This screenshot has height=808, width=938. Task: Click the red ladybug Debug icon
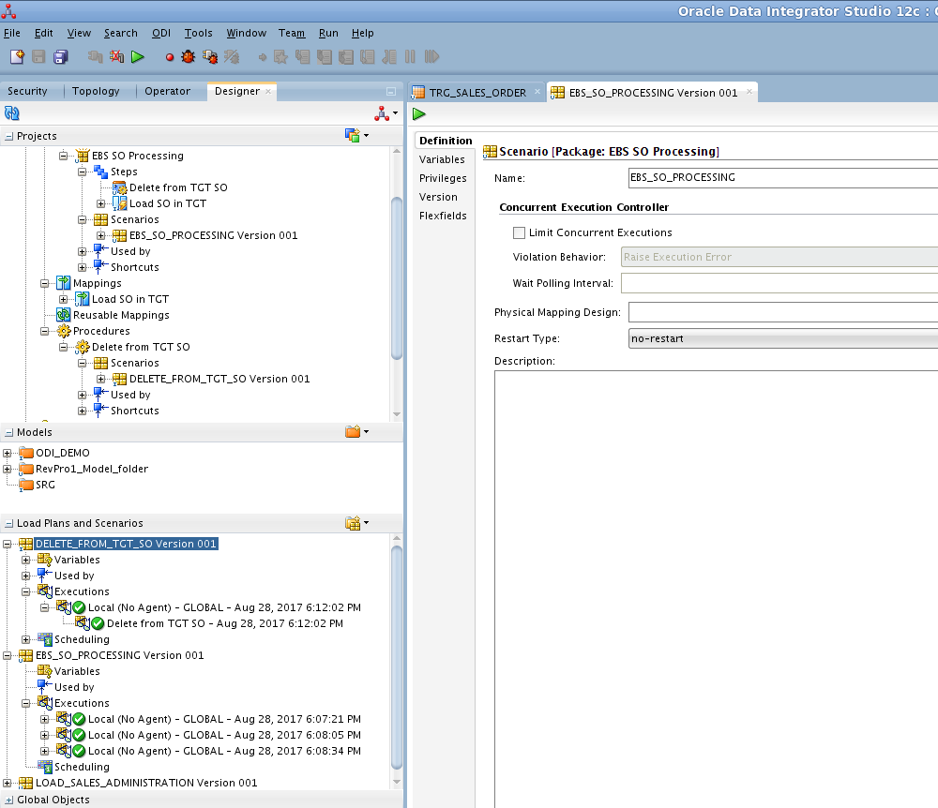(189, 57)
